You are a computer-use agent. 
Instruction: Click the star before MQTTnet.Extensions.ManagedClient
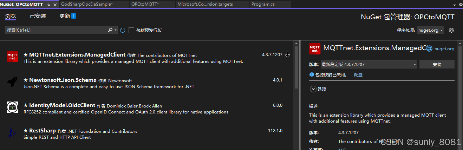26,55
